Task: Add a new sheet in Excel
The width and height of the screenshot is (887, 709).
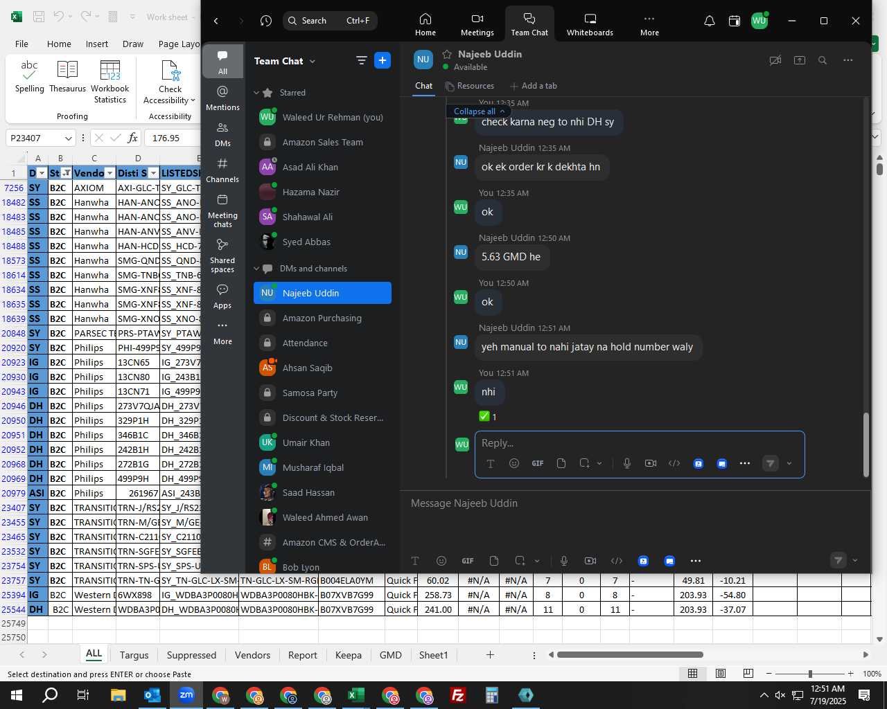Action: point(490,655)
